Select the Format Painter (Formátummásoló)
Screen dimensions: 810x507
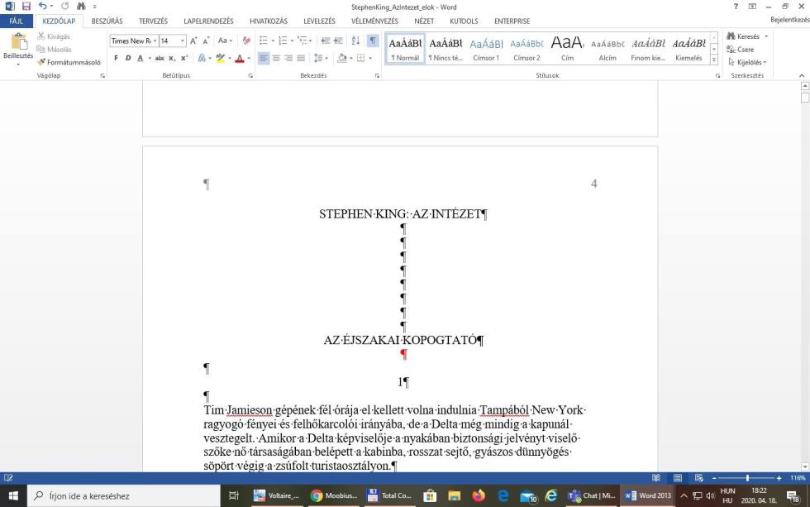pos(69,62)
